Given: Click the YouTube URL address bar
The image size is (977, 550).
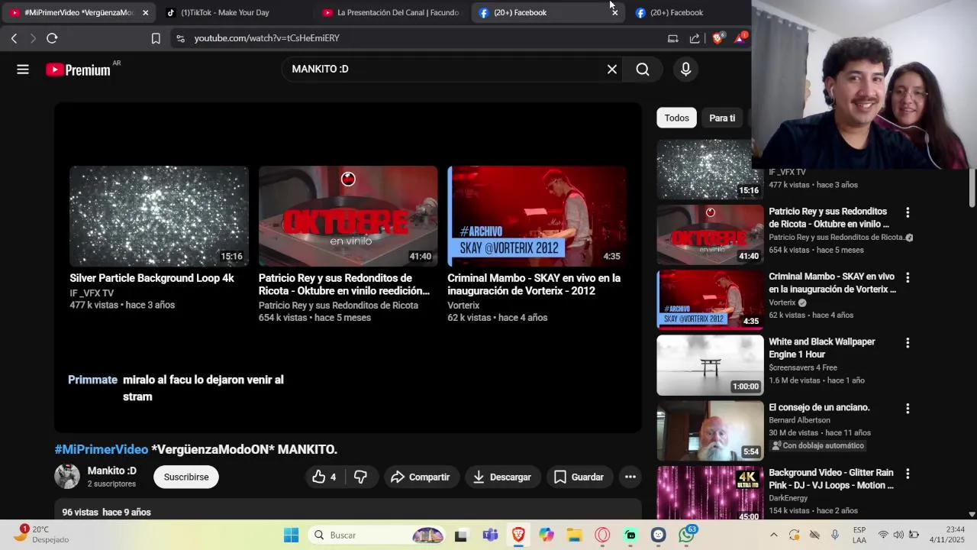Looking at the screenshot, I should pyautogui.click(x=420, y=38).
